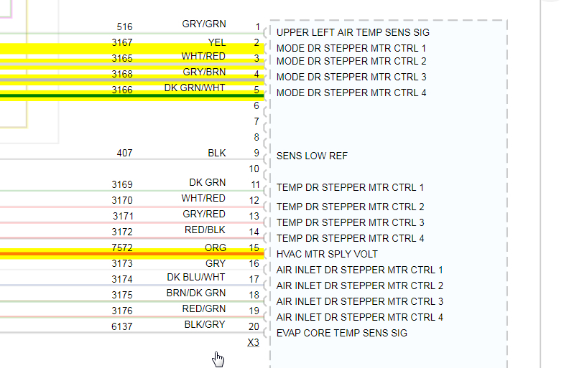The width and height of the screenshot is (564, 368).
Task: Click circuit number 3175
Action: (122, 295)
